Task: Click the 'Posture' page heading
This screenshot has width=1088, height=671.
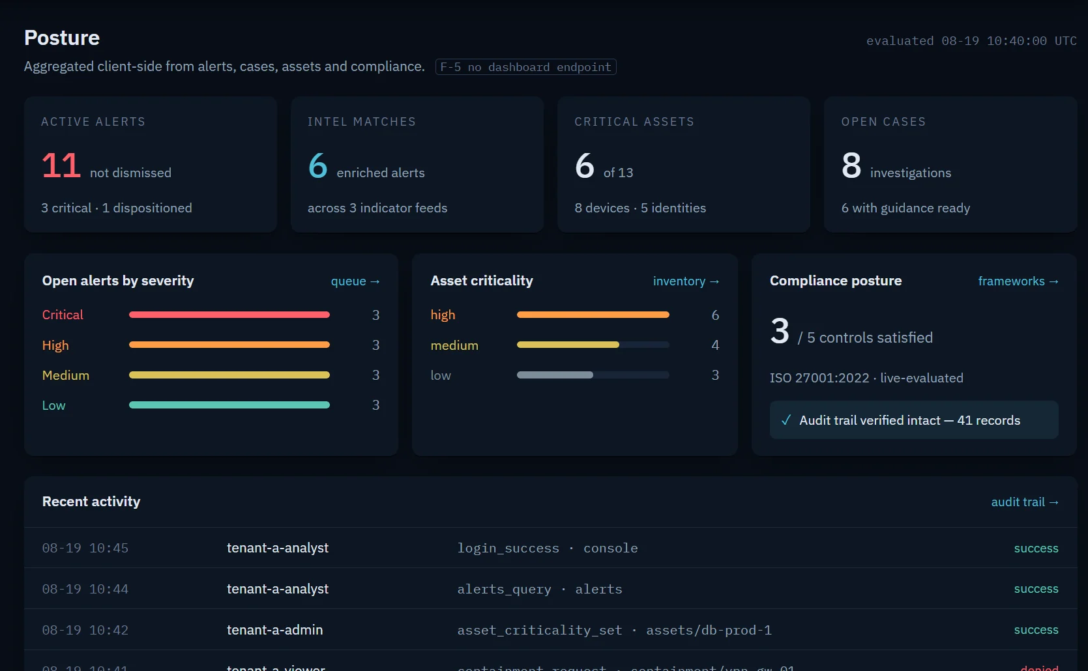Action: 62,38
